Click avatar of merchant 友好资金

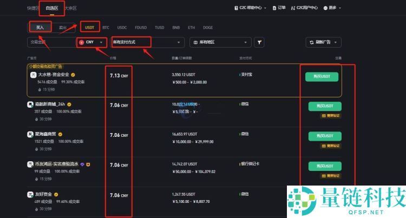click(30, 194)
